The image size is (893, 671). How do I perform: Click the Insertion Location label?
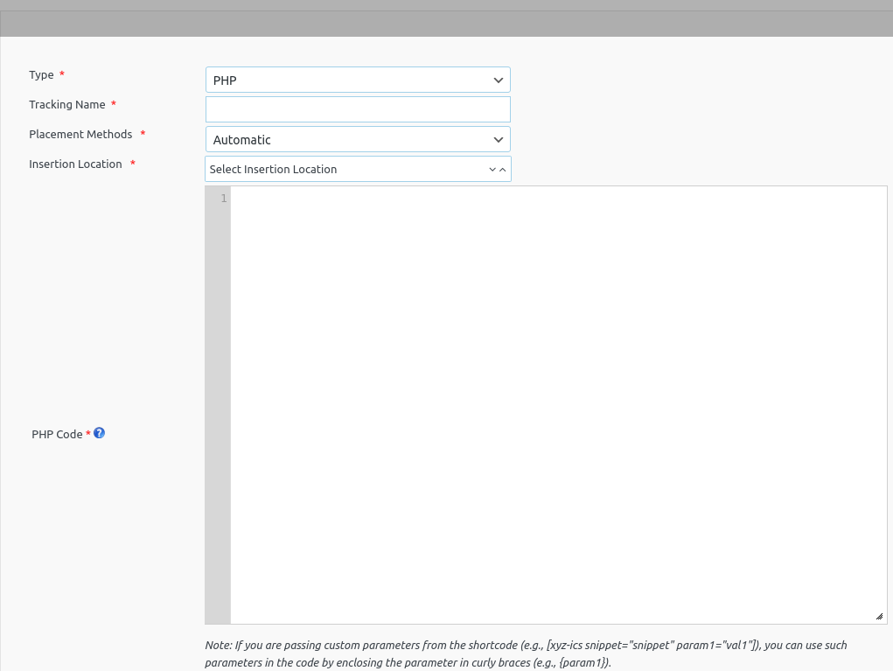click(x=75, y=164)
